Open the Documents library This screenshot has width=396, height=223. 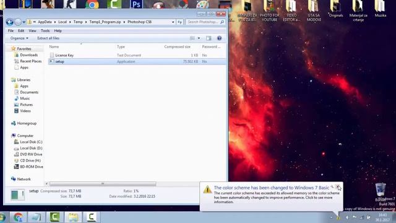tap(29, 92)
